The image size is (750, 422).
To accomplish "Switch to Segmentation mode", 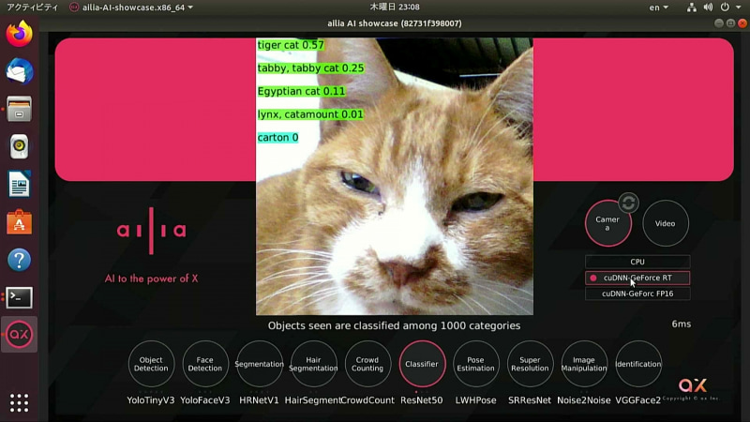I will point(260,364).
